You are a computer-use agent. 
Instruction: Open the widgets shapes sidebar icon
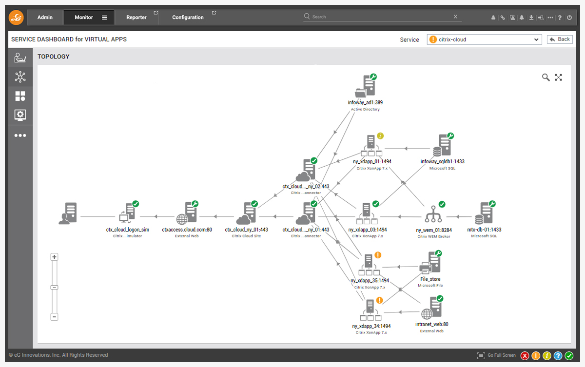20,96
